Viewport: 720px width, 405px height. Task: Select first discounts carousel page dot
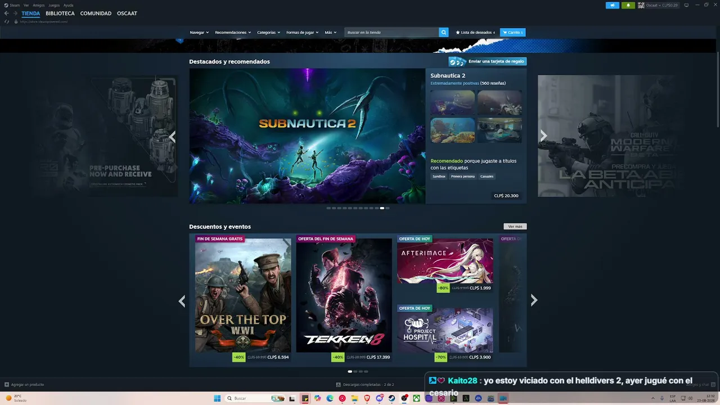[350, 371]
